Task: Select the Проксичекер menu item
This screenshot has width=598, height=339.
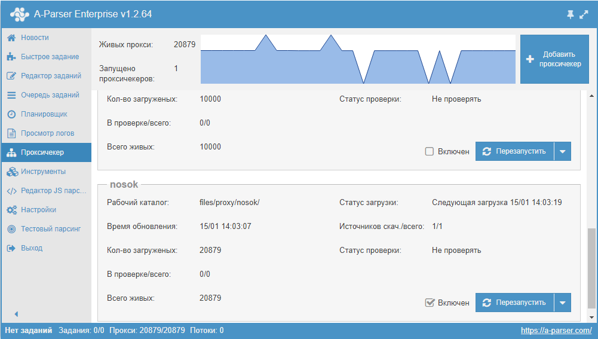Action: click(x=46, y=152)
